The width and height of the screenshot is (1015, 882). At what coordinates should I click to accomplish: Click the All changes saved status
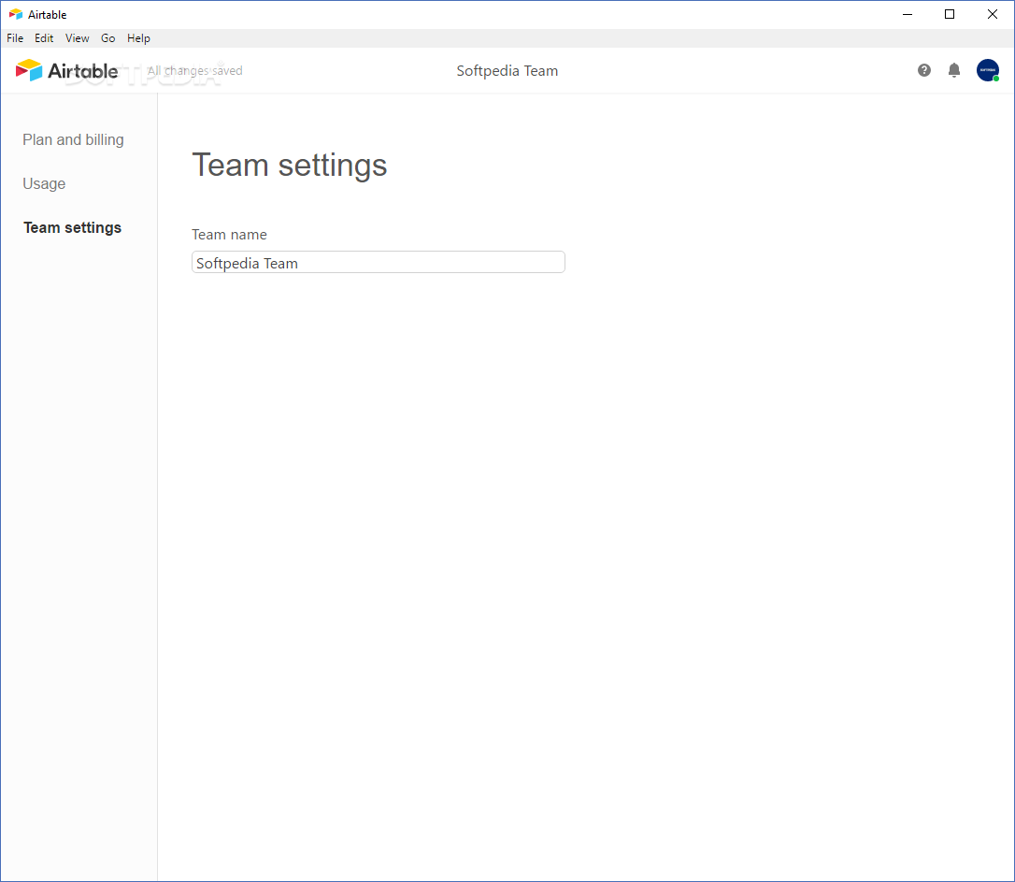[194, 70]
